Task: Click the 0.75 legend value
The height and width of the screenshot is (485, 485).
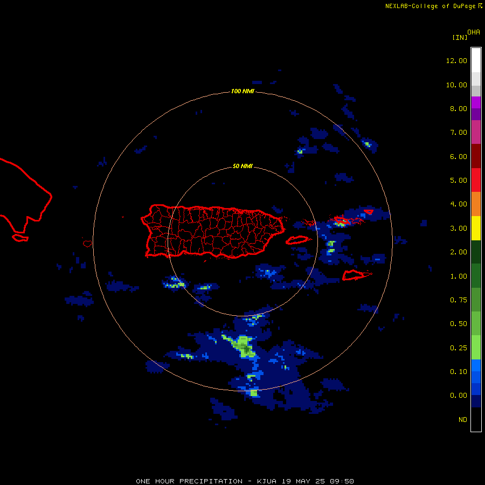Action: point(459,300)
